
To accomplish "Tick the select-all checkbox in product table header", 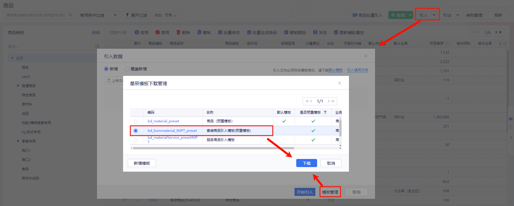I will click(111, 44).
